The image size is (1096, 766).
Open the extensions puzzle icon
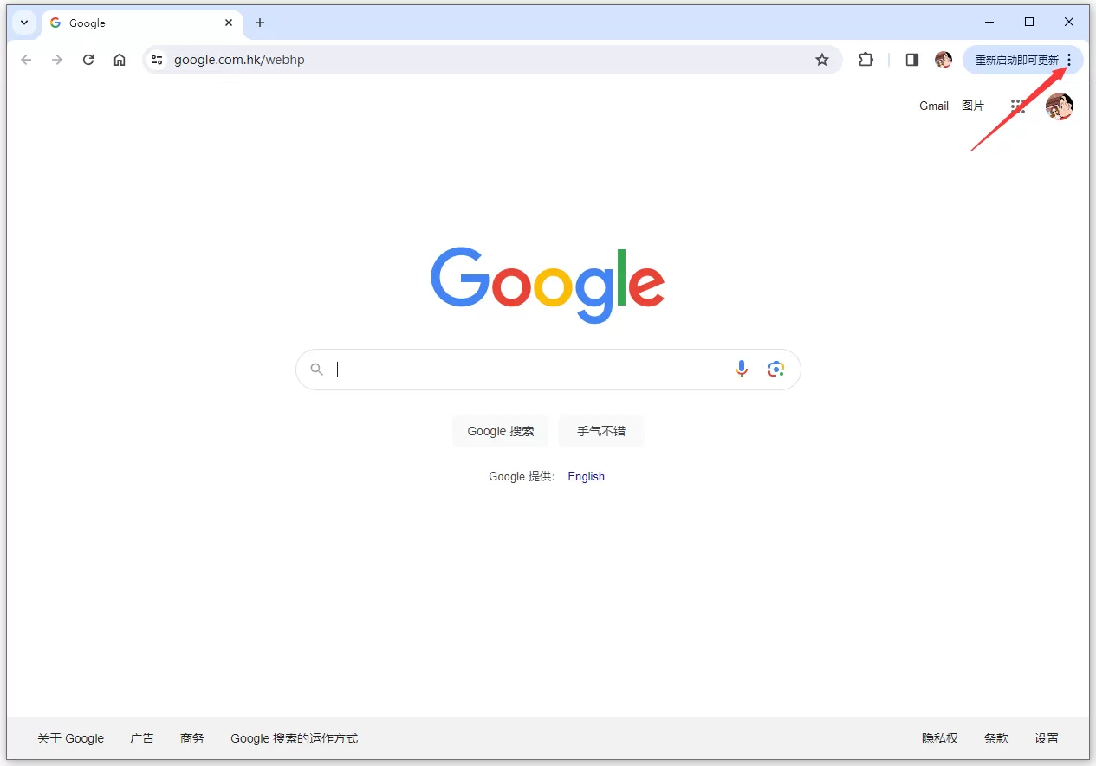tap(866, 60)
